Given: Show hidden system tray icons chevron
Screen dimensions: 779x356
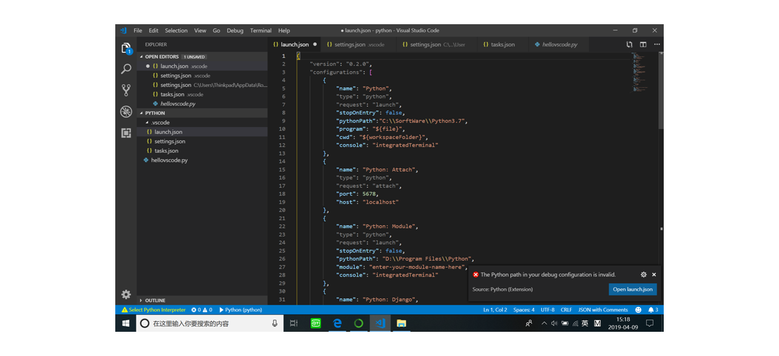Looking at the screenshot, I should coord(544,323).
